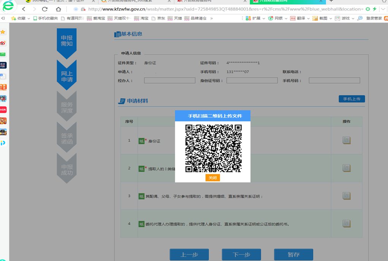Click the lightning speed mode icon

(375, 9)
